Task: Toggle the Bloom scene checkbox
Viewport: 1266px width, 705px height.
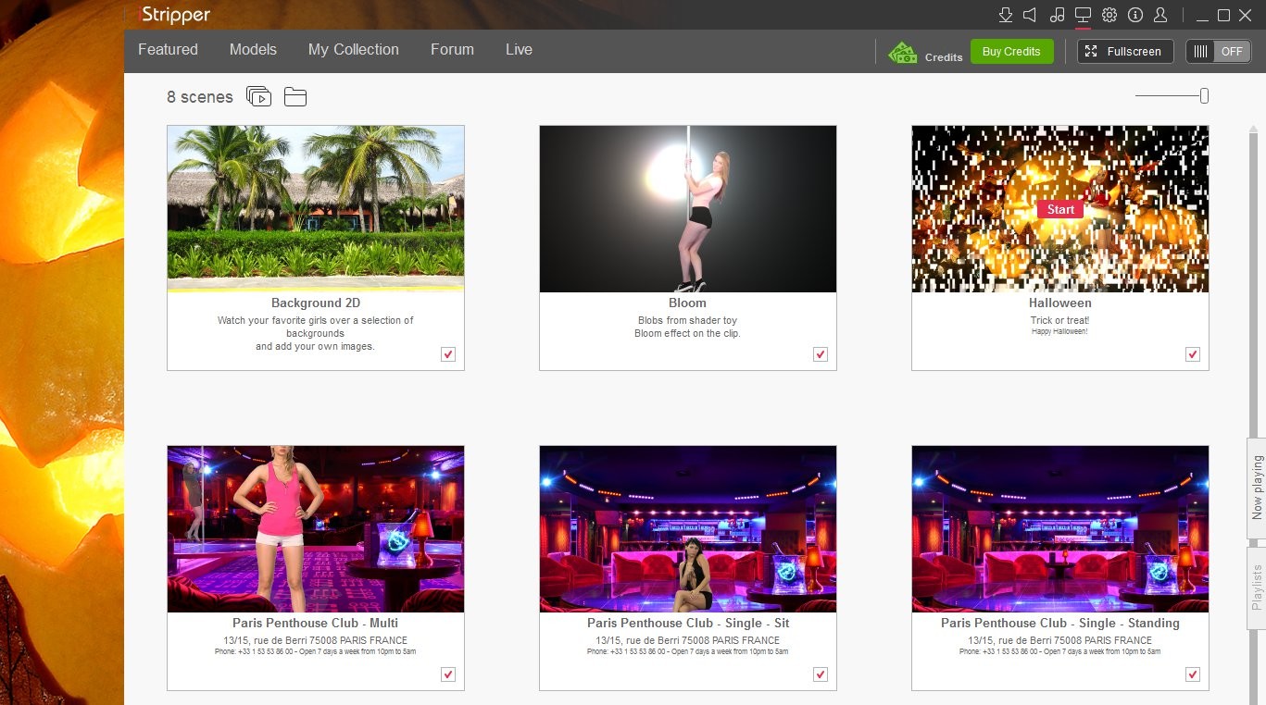Action: point(821,354)
